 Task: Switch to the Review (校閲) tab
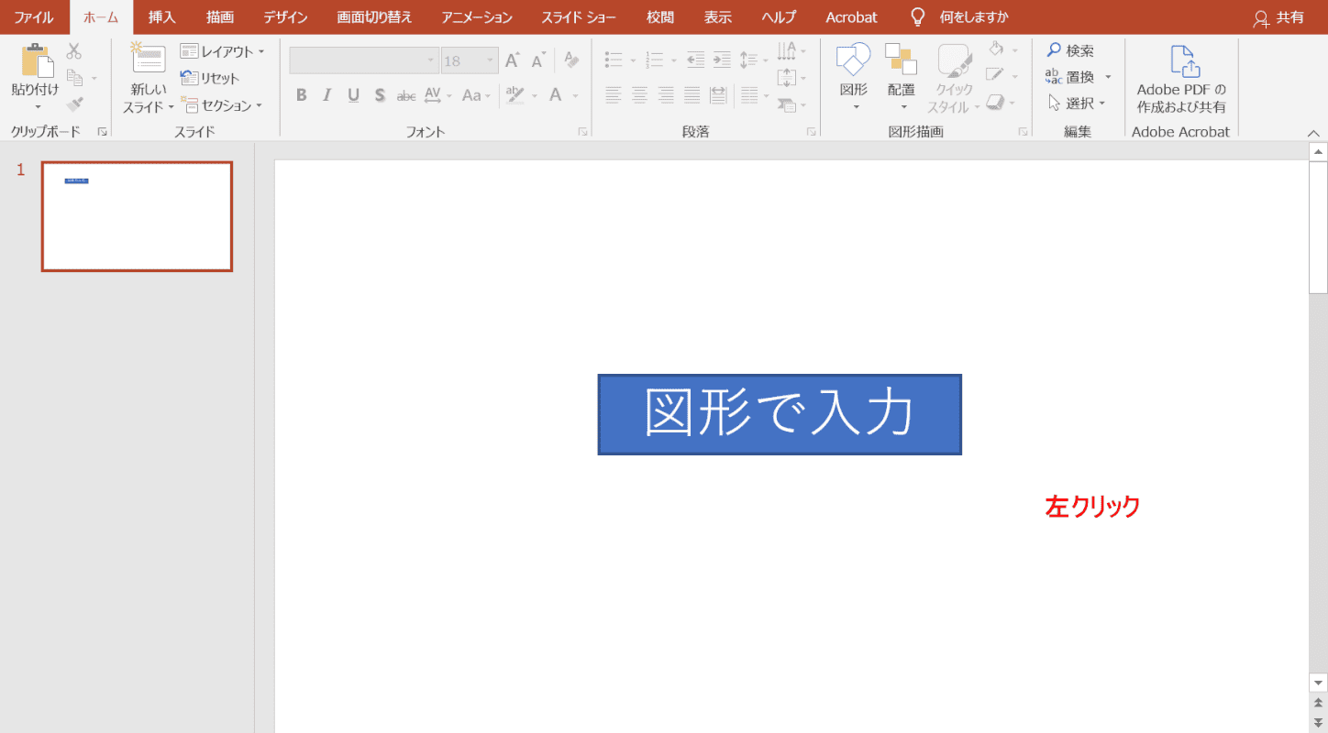(660, 16)
